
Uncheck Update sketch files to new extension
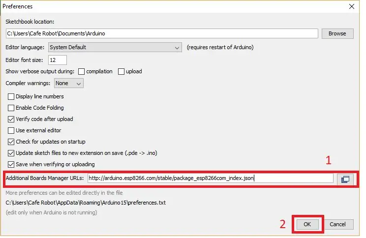[11, 153]
